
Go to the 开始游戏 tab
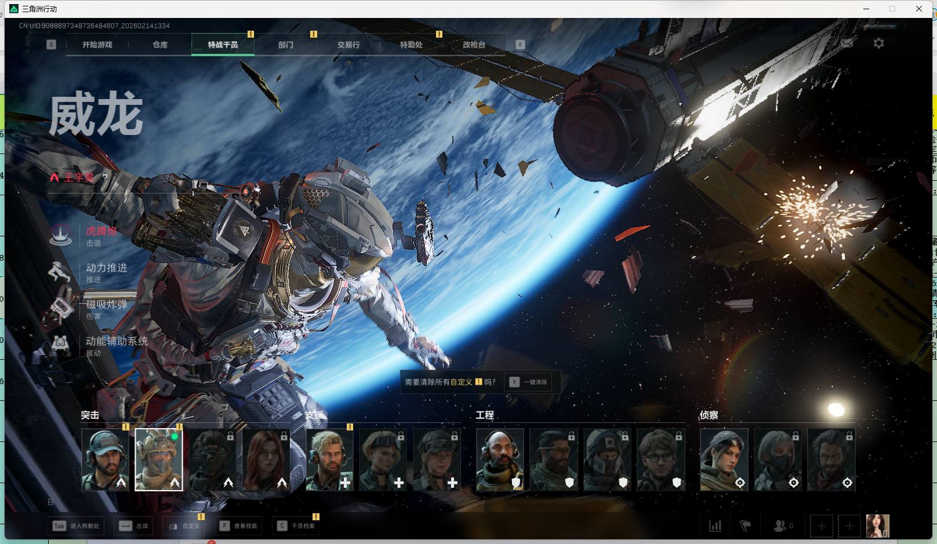tap(97, 45)
